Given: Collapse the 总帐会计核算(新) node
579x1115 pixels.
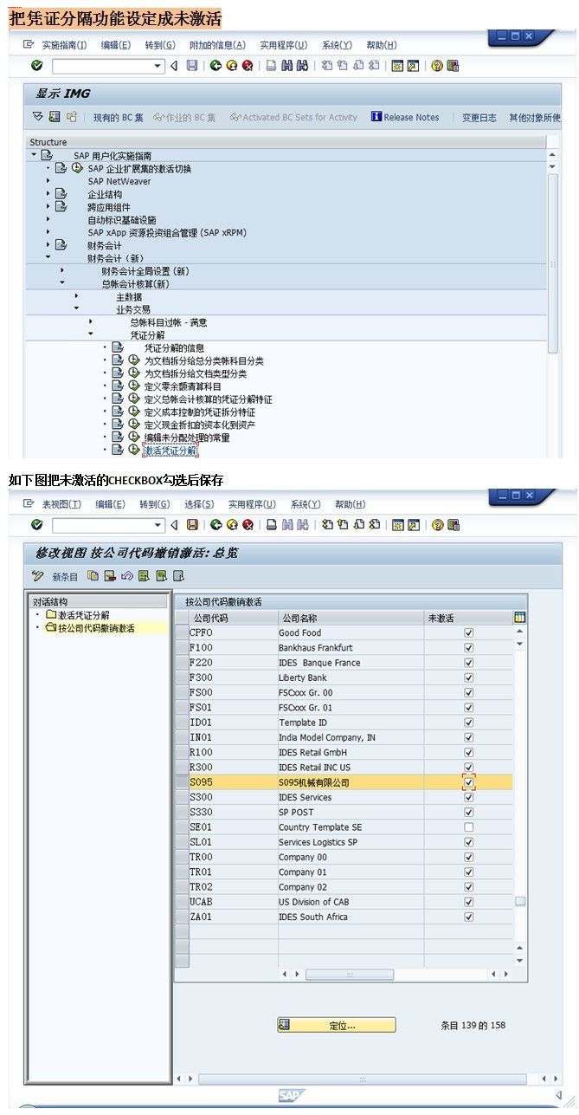Looking at the screenshot, I should pyautogui.click(x=62, y=283).
